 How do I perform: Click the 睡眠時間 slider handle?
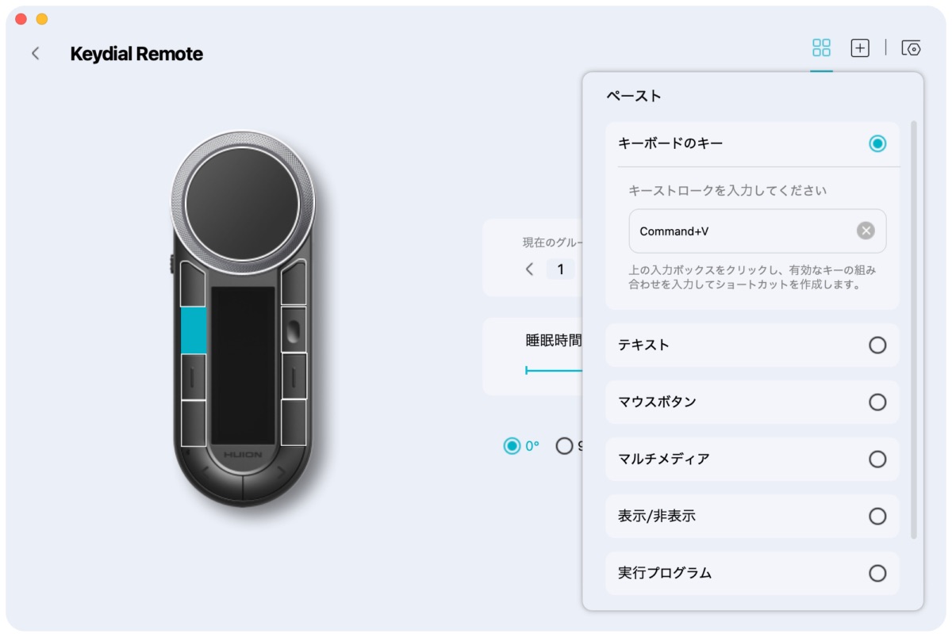coord(528,368)
